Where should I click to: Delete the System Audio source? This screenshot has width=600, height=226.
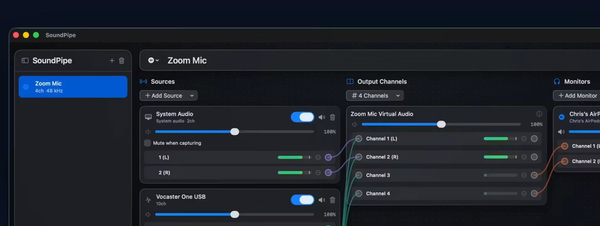(332, 117)
